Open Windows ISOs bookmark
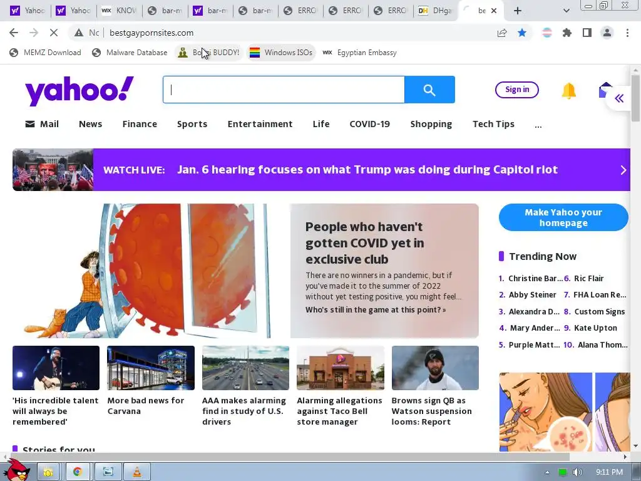This screenshot has height=481, width=641. [x=281, y=53]
